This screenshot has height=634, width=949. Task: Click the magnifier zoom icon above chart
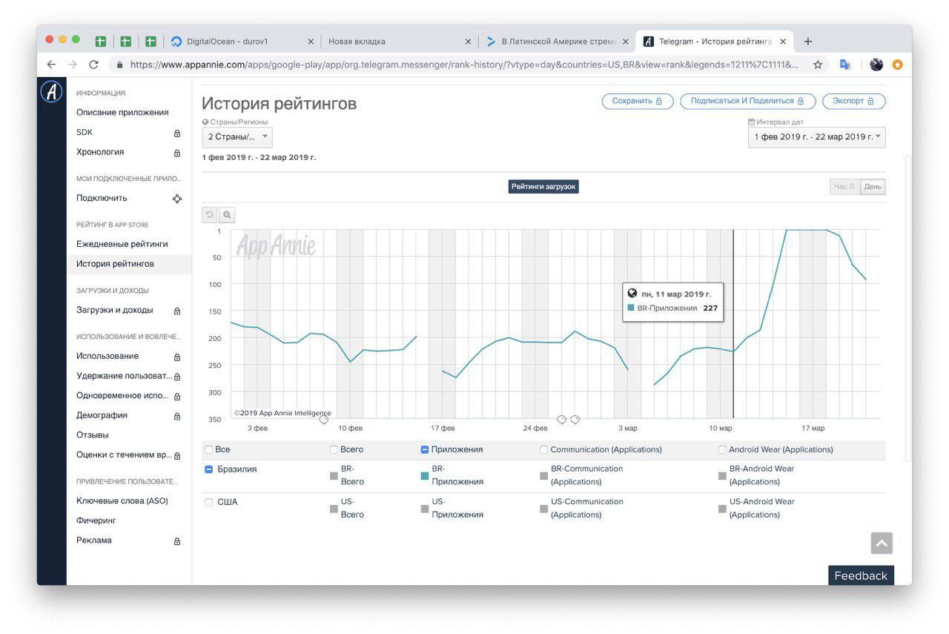point(227,215)
